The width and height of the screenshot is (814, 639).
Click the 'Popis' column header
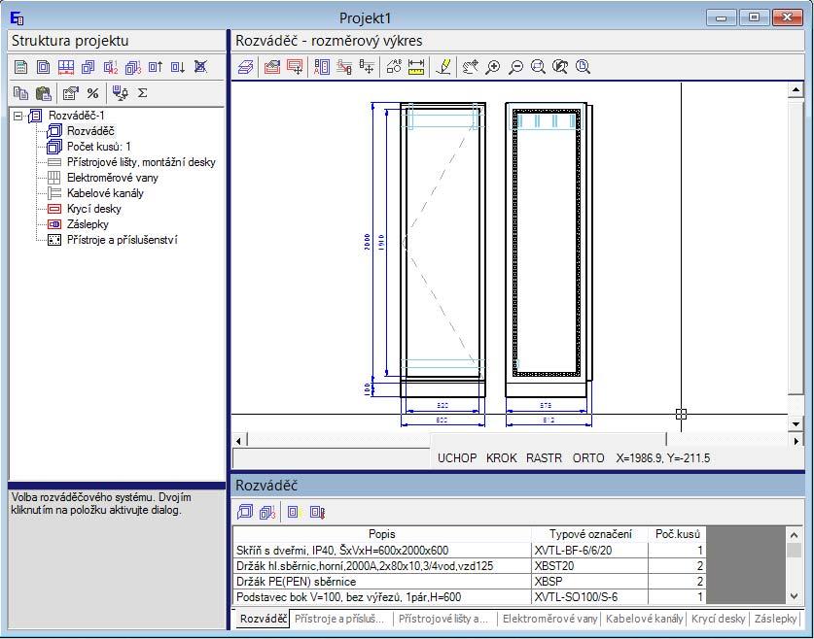(381, 534)
